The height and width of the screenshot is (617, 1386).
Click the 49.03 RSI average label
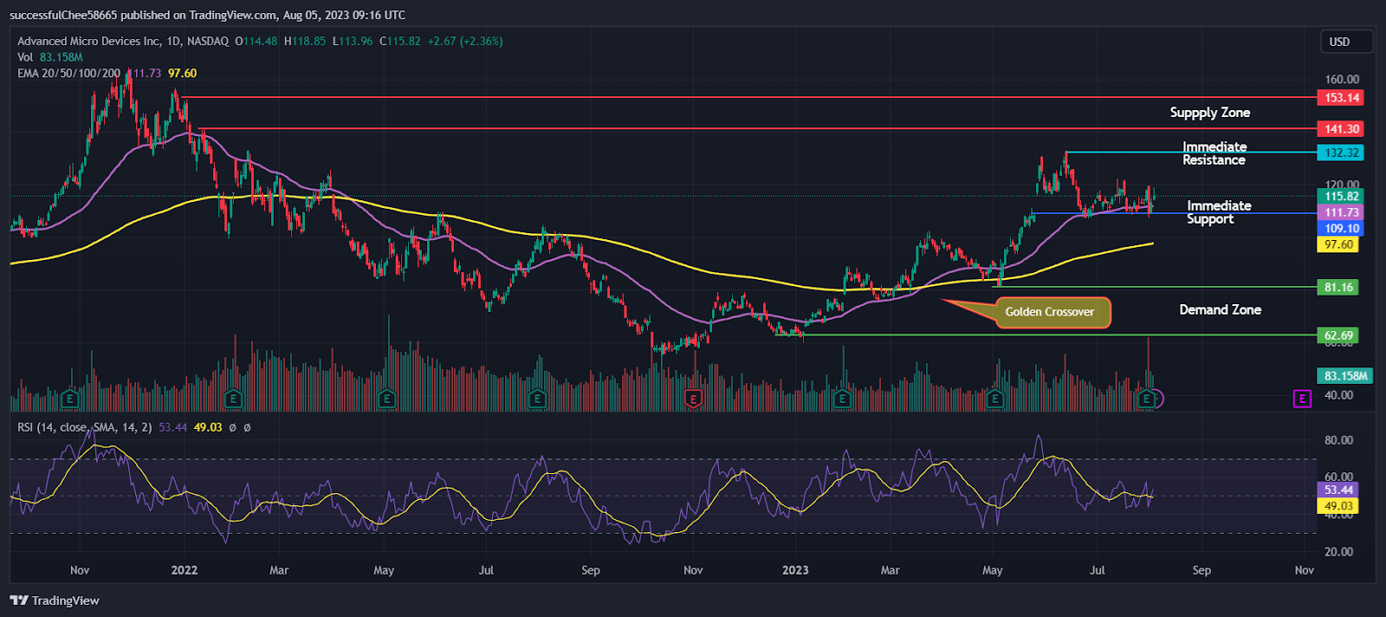1337,506
